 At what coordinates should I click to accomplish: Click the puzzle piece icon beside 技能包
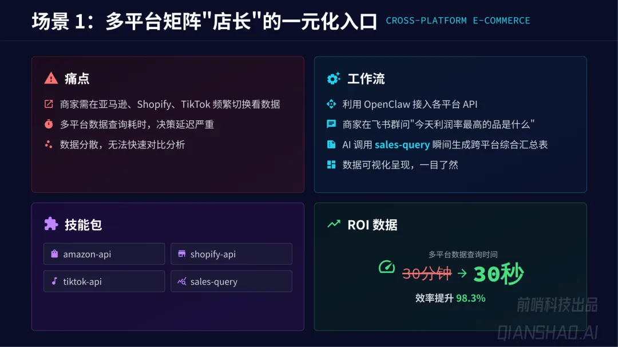point(51,224)
